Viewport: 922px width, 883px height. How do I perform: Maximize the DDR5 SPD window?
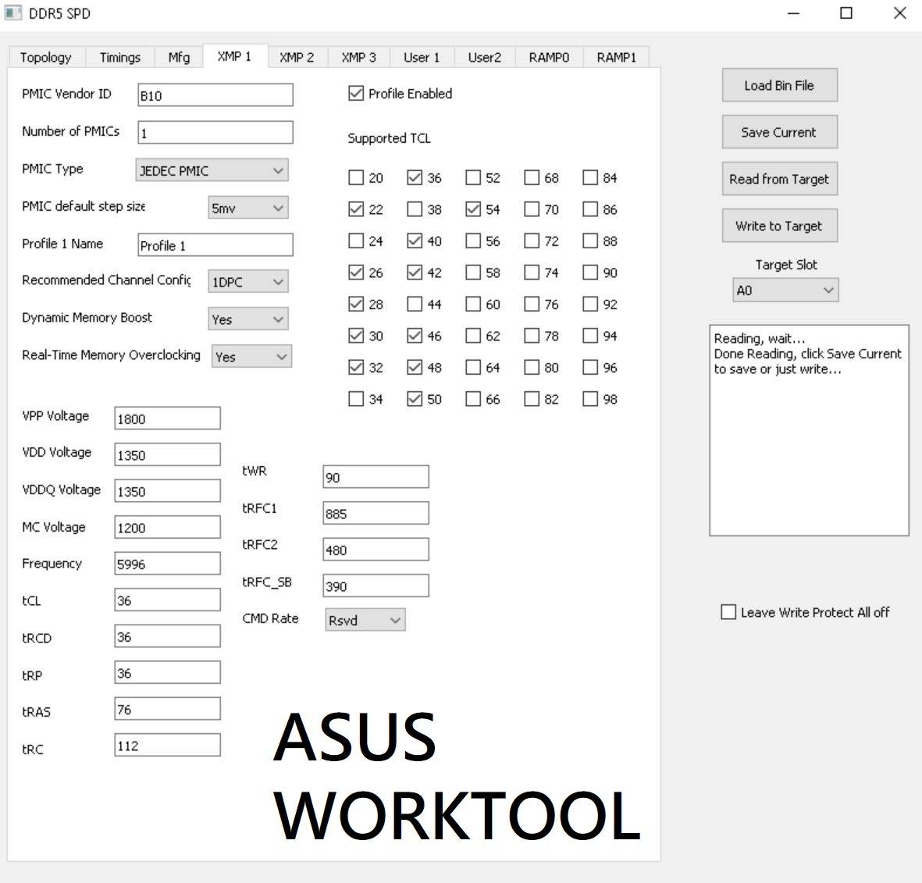tap(846, 13)
